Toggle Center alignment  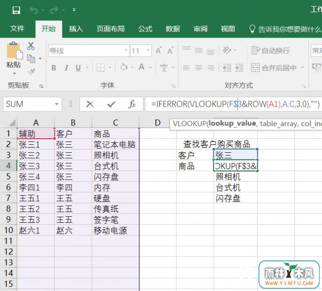coord(198,68)
